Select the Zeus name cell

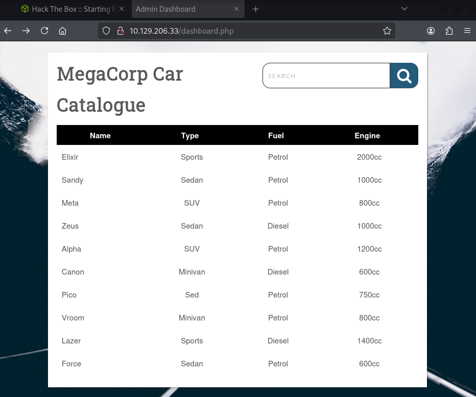coord(70,226)
